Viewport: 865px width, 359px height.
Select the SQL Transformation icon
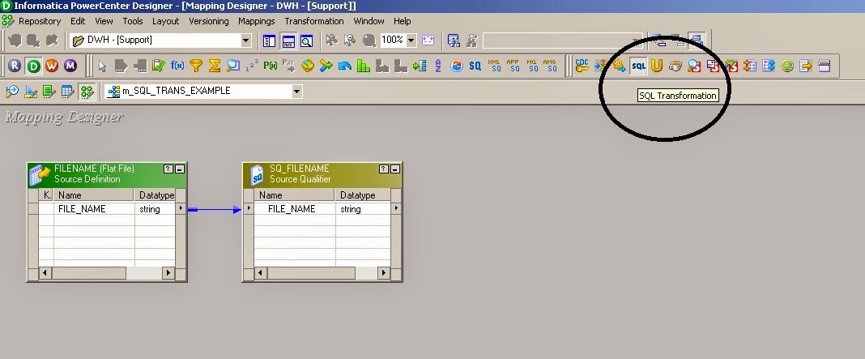(x=638, y=66)
